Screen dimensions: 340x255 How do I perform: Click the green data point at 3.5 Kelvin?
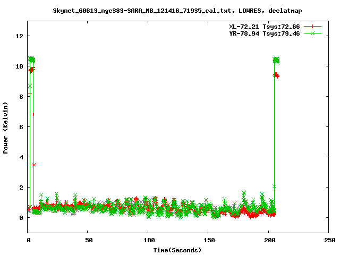pyautogui.click(x=33, y=165)
